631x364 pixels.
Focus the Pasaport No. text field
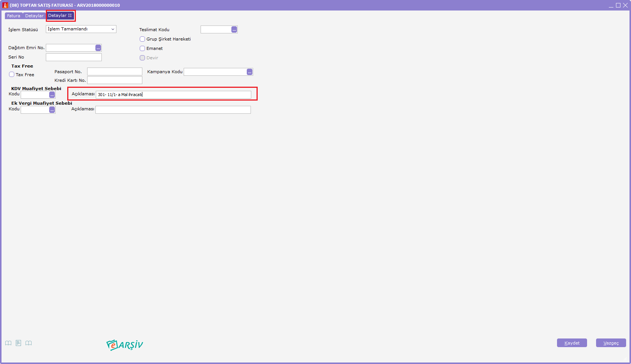[115, 72]
